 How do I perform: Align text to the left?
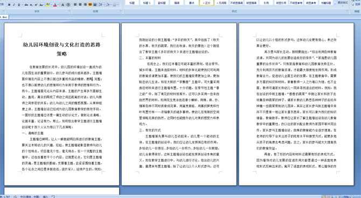75,5
